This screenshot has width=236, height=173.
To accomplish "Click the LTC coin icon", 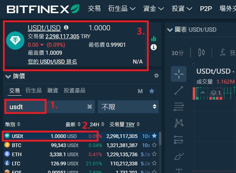I will pyautogui.click(x=7, y=163).
